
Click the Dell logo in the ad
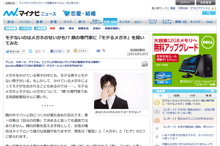click(208, 42)
